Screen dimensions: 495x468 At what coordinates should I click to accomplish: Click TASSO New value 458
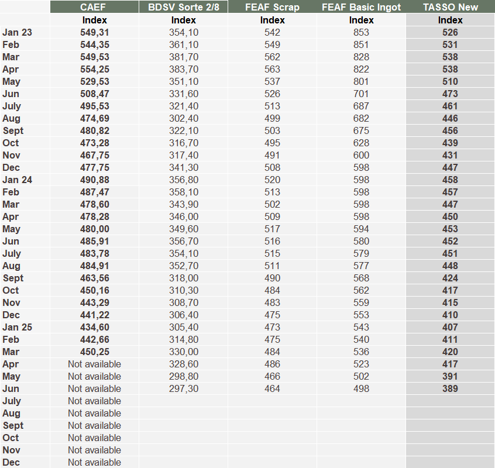click(x=450, y=180)
